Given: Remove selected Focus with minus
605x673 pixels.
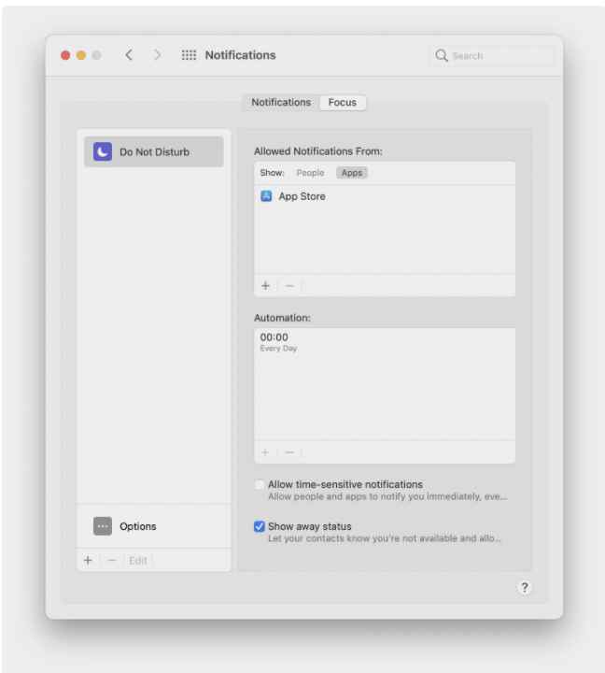Looking at the screenshot, I should [111, 560].
